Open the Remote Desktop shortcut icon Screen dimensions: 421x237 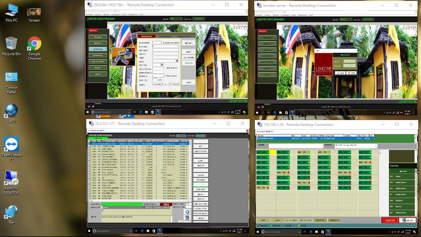click(11, 178)
